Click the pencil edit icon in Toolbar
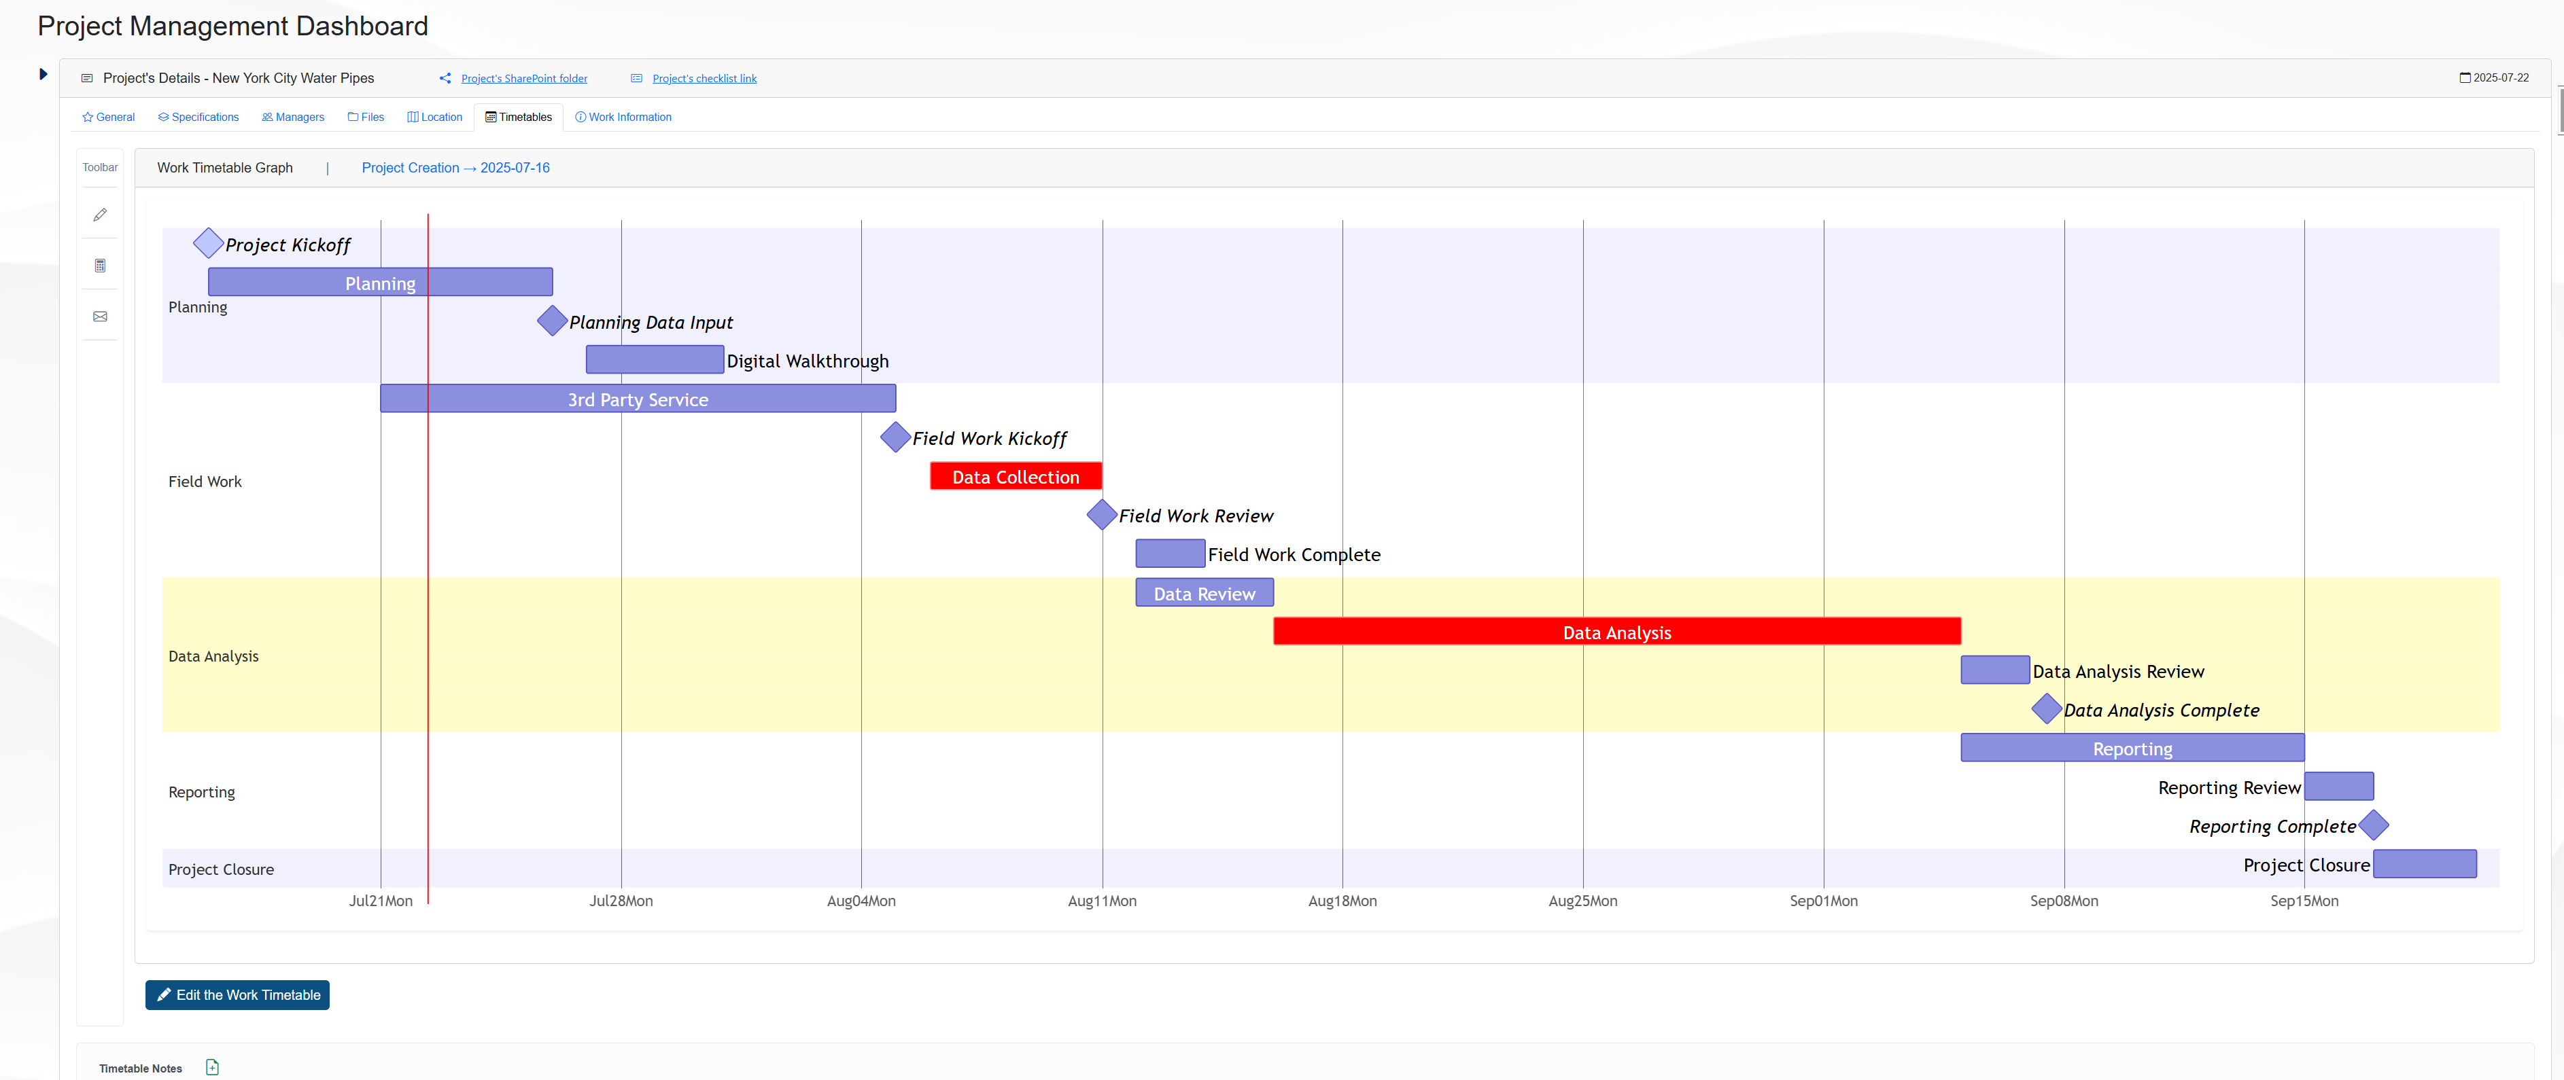 (99, 215)
